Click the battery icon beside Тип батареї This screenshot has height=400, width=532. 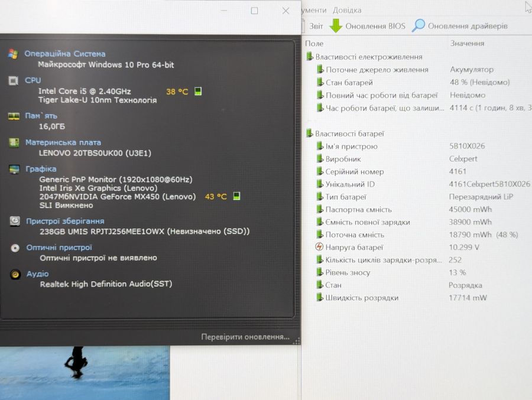pos(320,196)
